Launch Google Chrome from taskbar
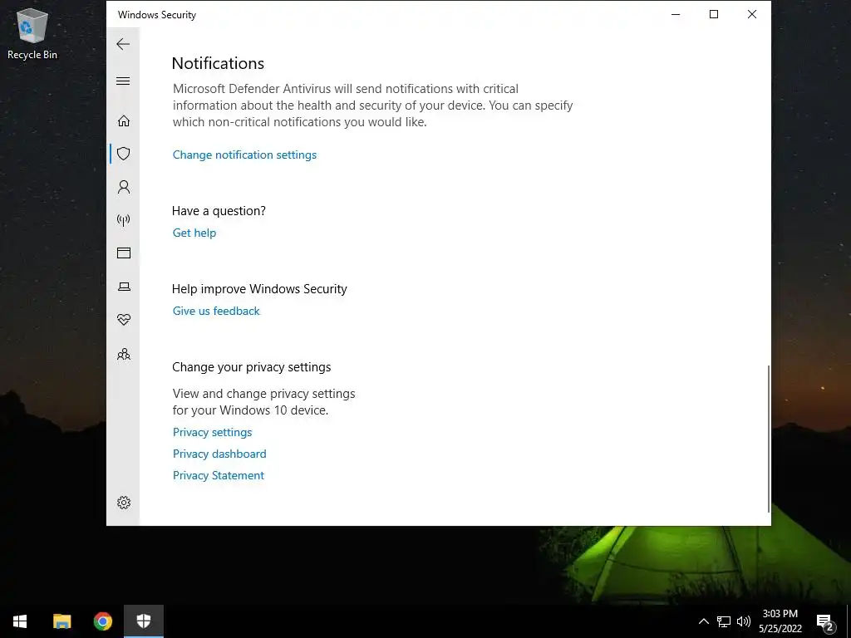 (x=102, y=621)
